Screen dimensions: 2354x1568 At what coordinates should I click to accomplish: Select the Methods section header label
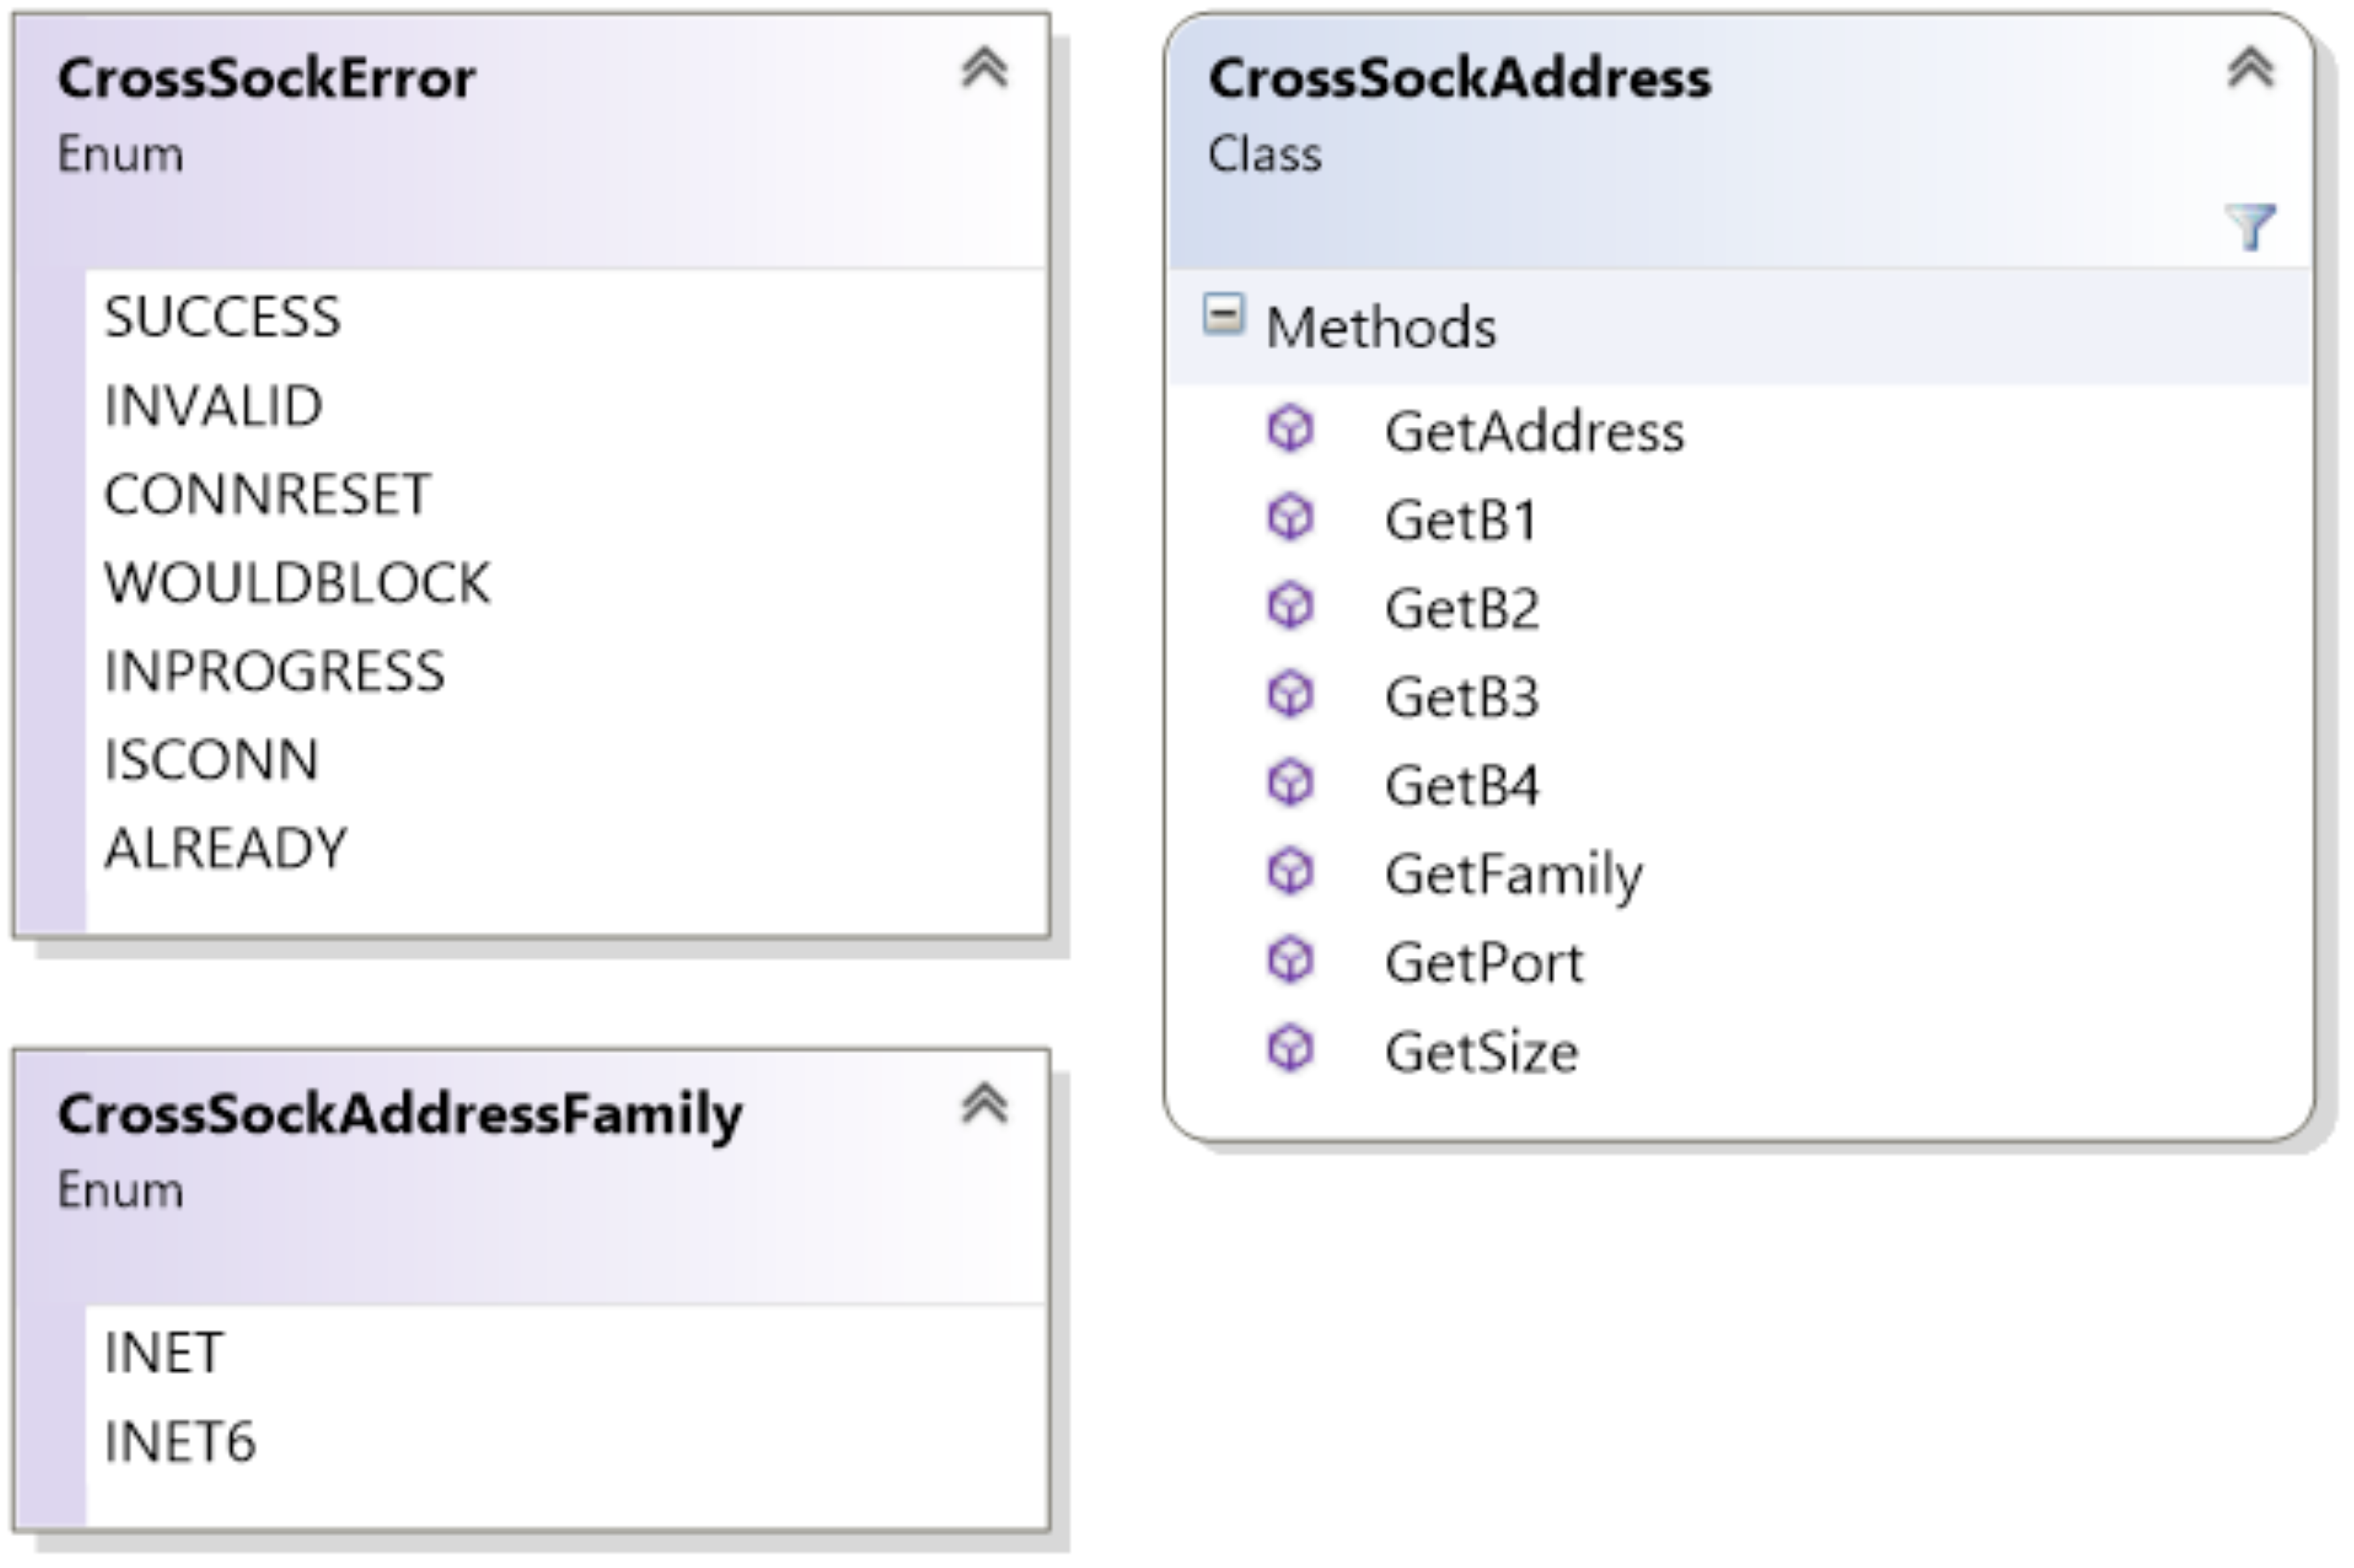(1380, 327)
